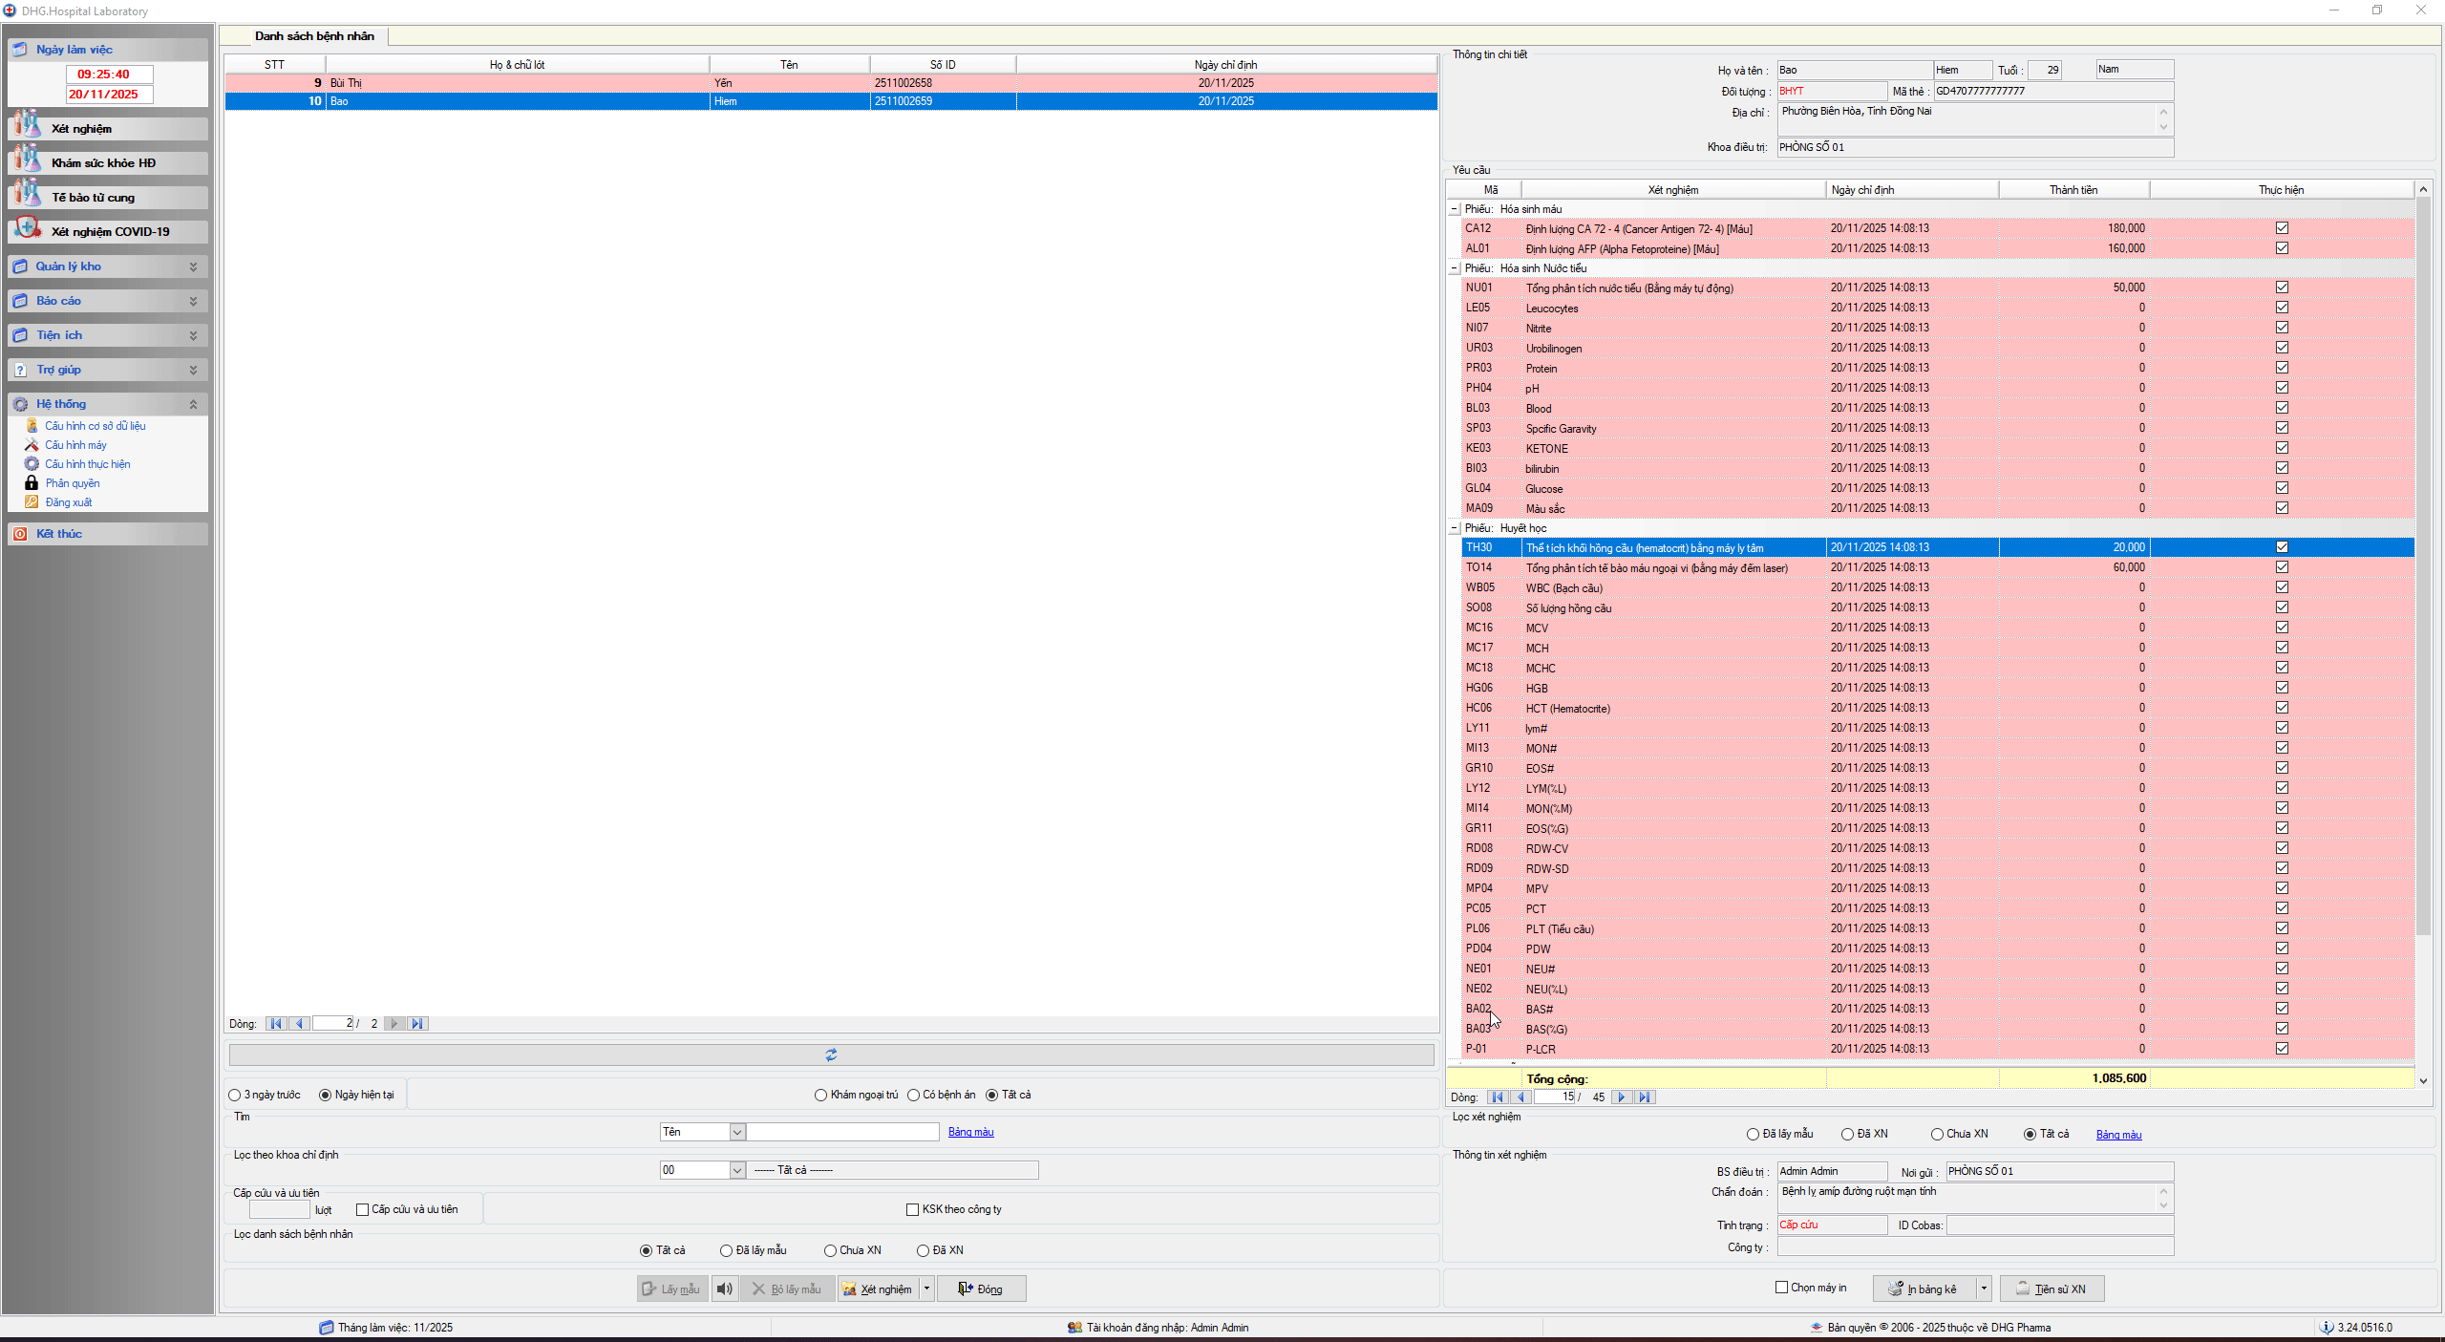Image resolution: width=2445 pixels, height=1342 pixels.
Task: Click Đăng xuất logout item
Action: tap(69, 502)
